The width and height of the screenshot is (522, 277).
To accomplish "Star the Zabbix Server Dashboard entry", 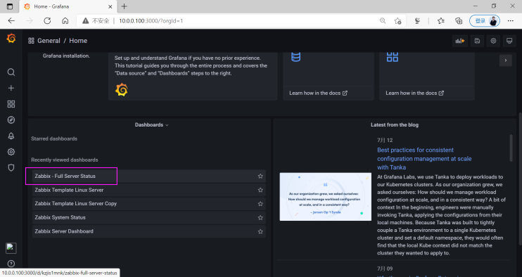I will (260, 231).
